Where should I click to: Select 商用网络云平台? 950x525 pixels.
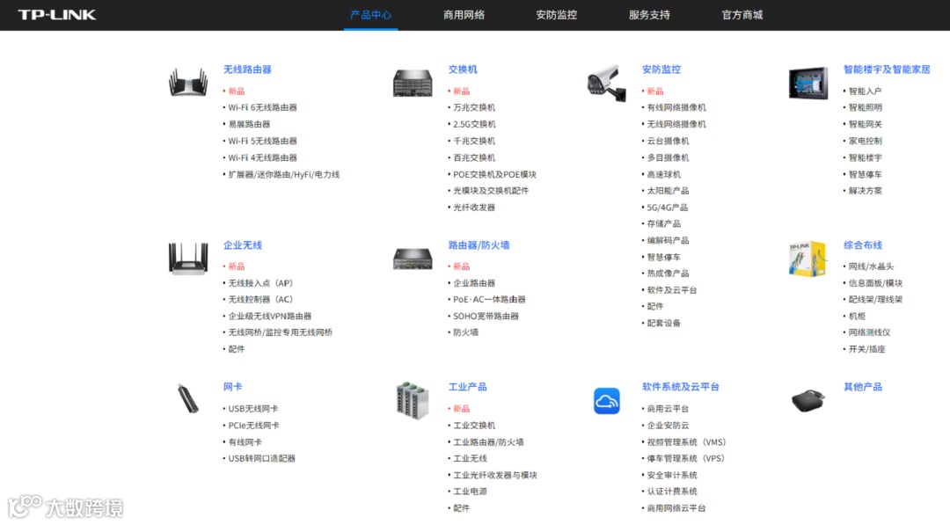coord(676,508)
